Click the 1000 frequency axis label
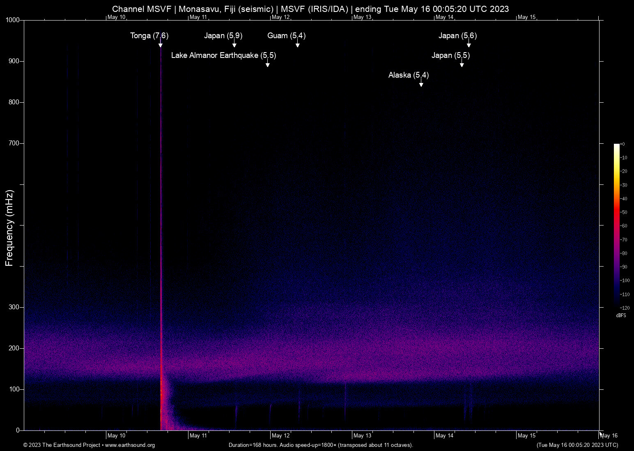This screenshot has width=634, height=451. (13, 20)
